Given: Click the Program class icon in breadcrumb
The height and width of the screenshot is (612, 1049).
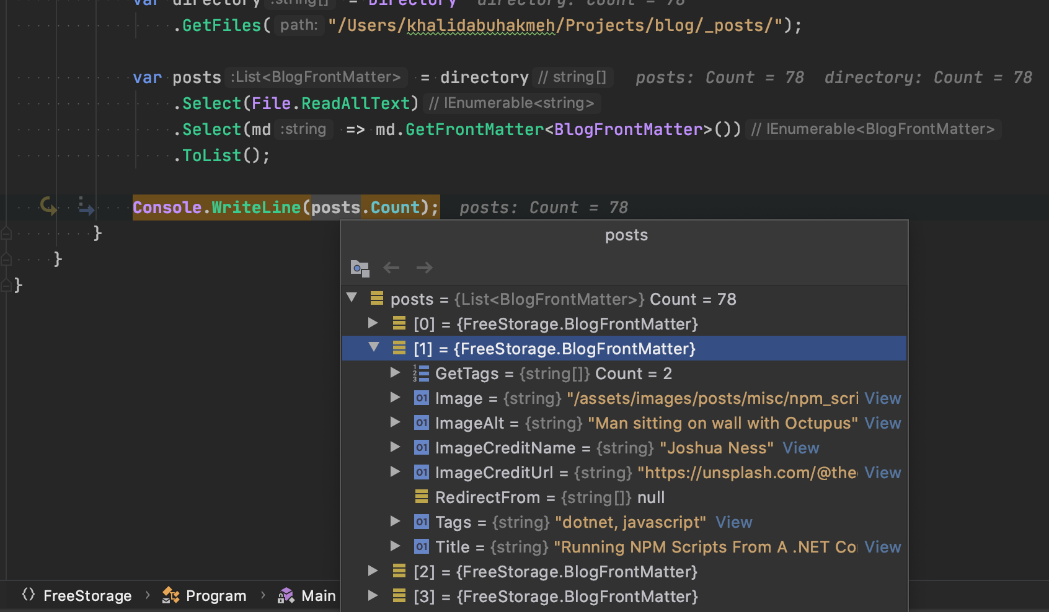Looking at the screenshot, I should click(170, 595).
